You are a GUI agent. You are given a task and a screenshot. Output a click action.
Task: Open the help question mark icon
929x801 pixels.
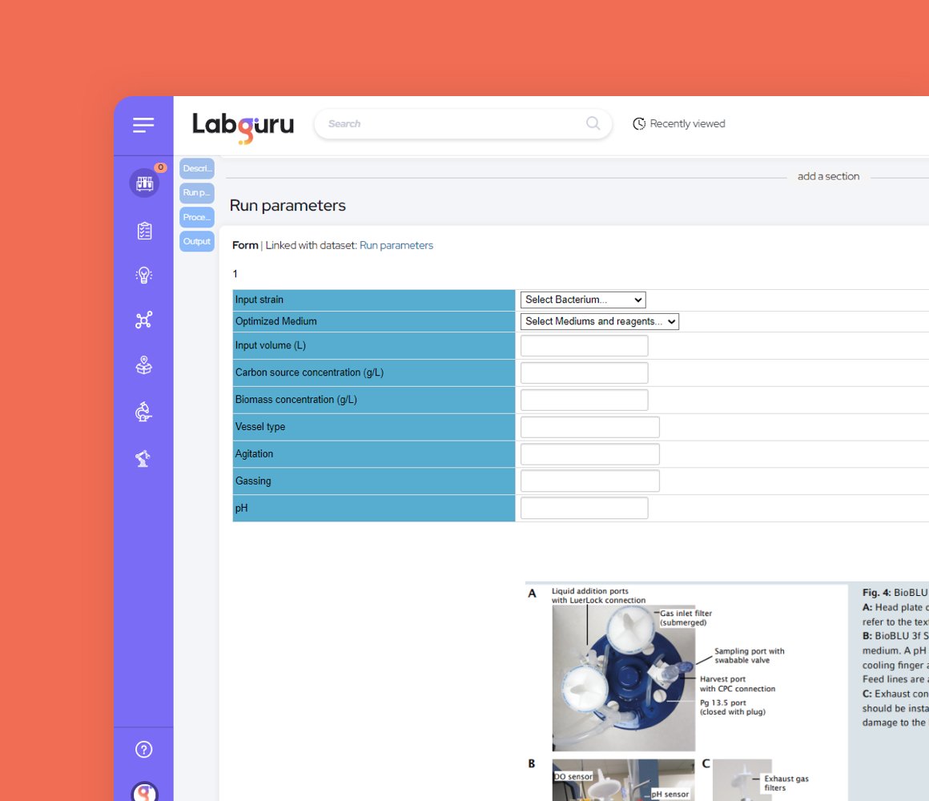coord(143,749)
